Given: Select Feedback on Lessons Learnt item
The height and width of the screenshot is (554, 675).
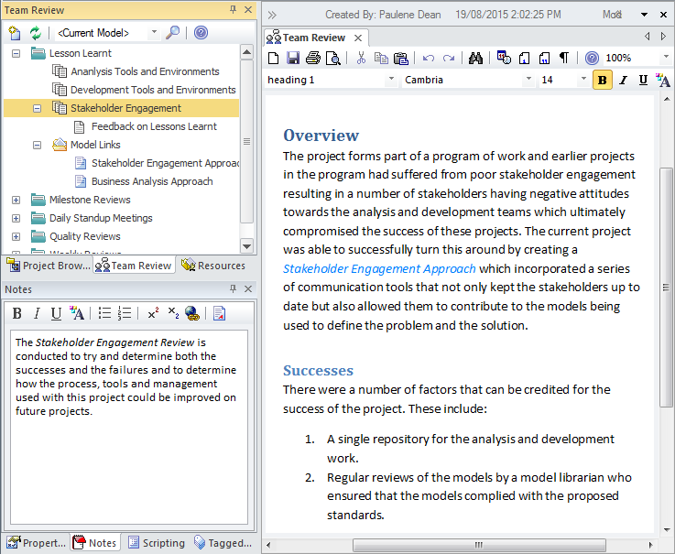Looking at the screenshot, I should (x=153, y=126).
